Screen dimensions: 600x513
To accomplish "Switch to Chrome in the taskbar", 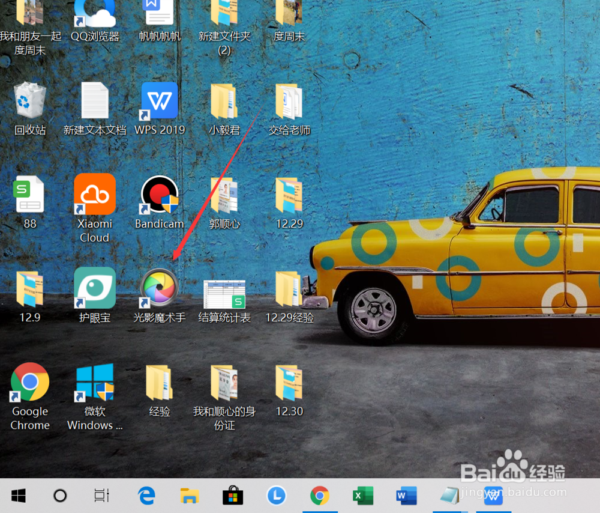I will (x=320, y=496).
